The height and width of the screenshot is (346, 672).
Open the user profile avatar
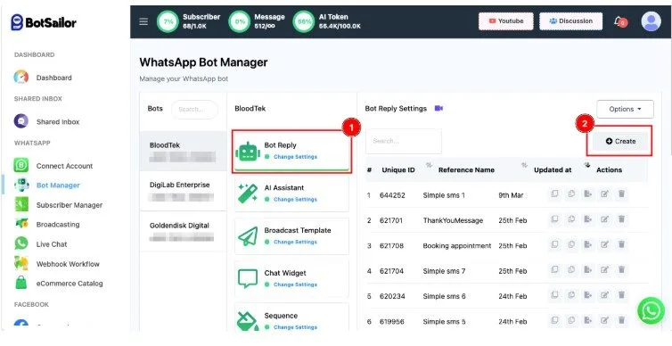pos(651,21)
